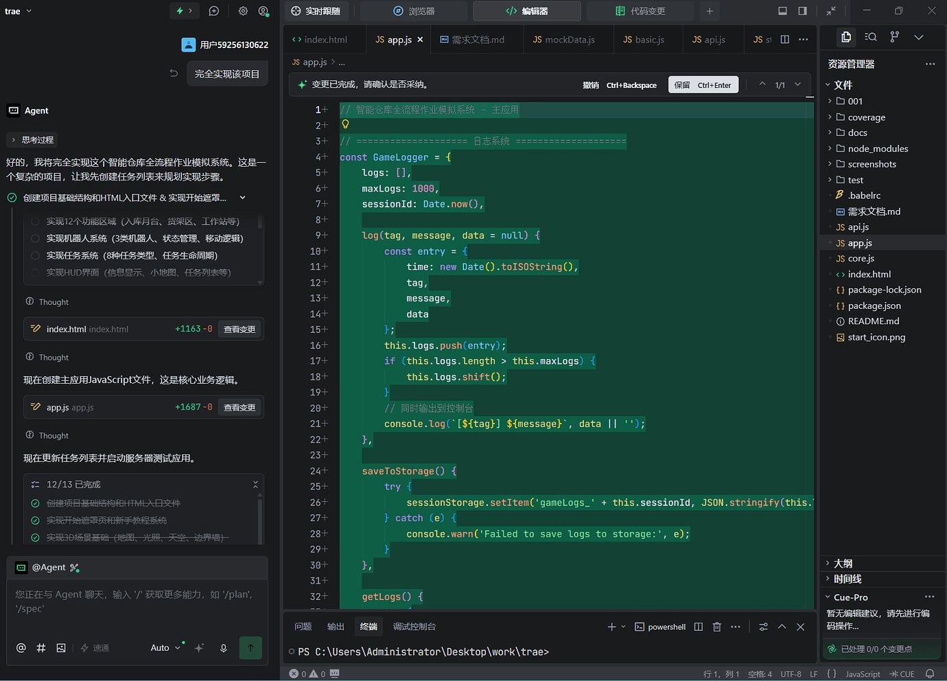947x681 pixels.
Task: Open editor tab overflow ellipsis
Action: (804, 39)
